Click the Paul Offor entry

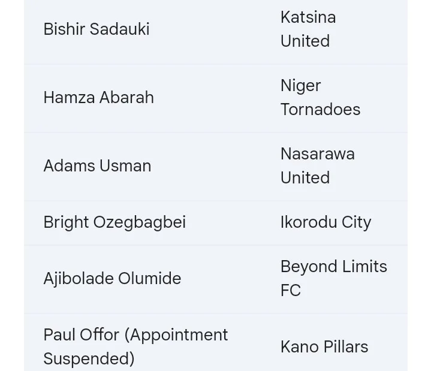point(135,346)
